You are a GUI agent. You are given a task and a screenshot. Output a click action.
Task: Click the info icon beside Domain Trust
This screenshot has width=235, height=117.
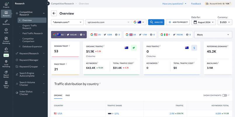point(69,46)
